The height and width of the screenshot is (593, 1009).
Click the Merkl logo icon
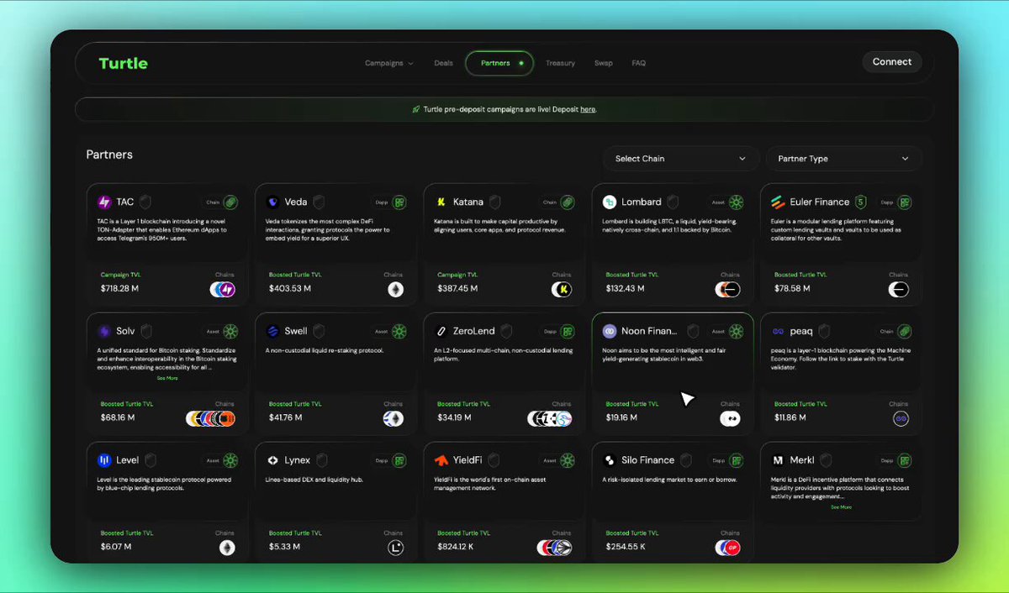(778, 460)
